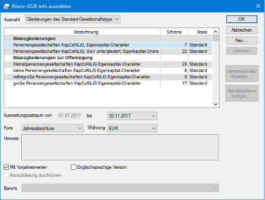Image resolution: width=265 pixels, height=200 pixels.
Task: Select Bilanzgliederungen zur Offenlegung group row
Action: point(108,58)
